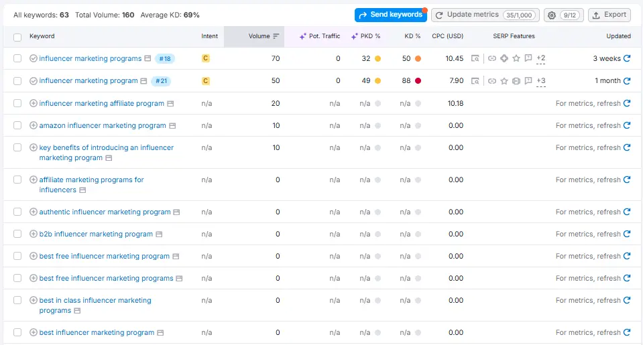Click Send keywords button
The image size is (643, 345).
(390, 15)
